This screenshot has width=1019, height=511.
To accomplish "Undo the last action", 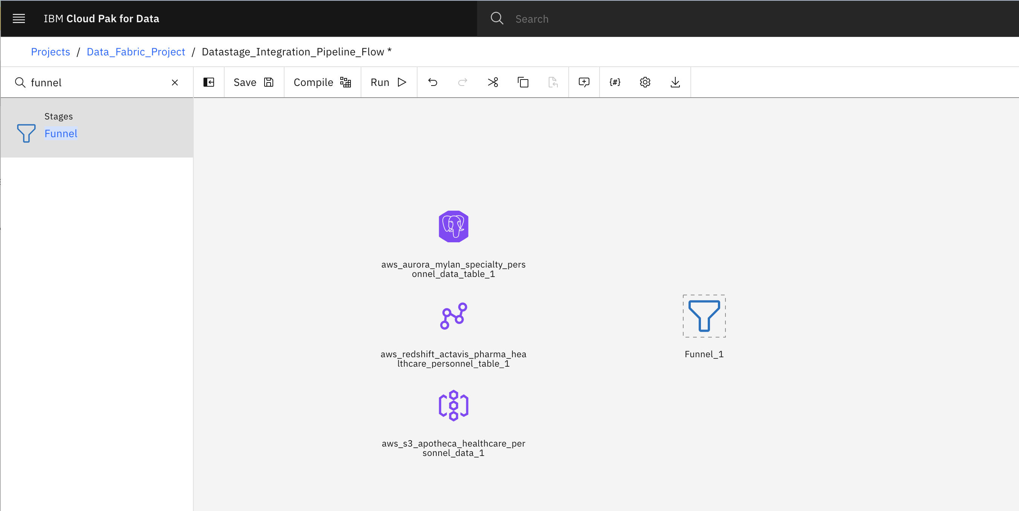I will pos(432,82).
